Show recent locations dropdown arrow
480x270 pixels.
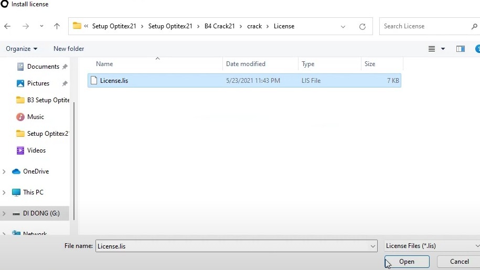point(41,26)
